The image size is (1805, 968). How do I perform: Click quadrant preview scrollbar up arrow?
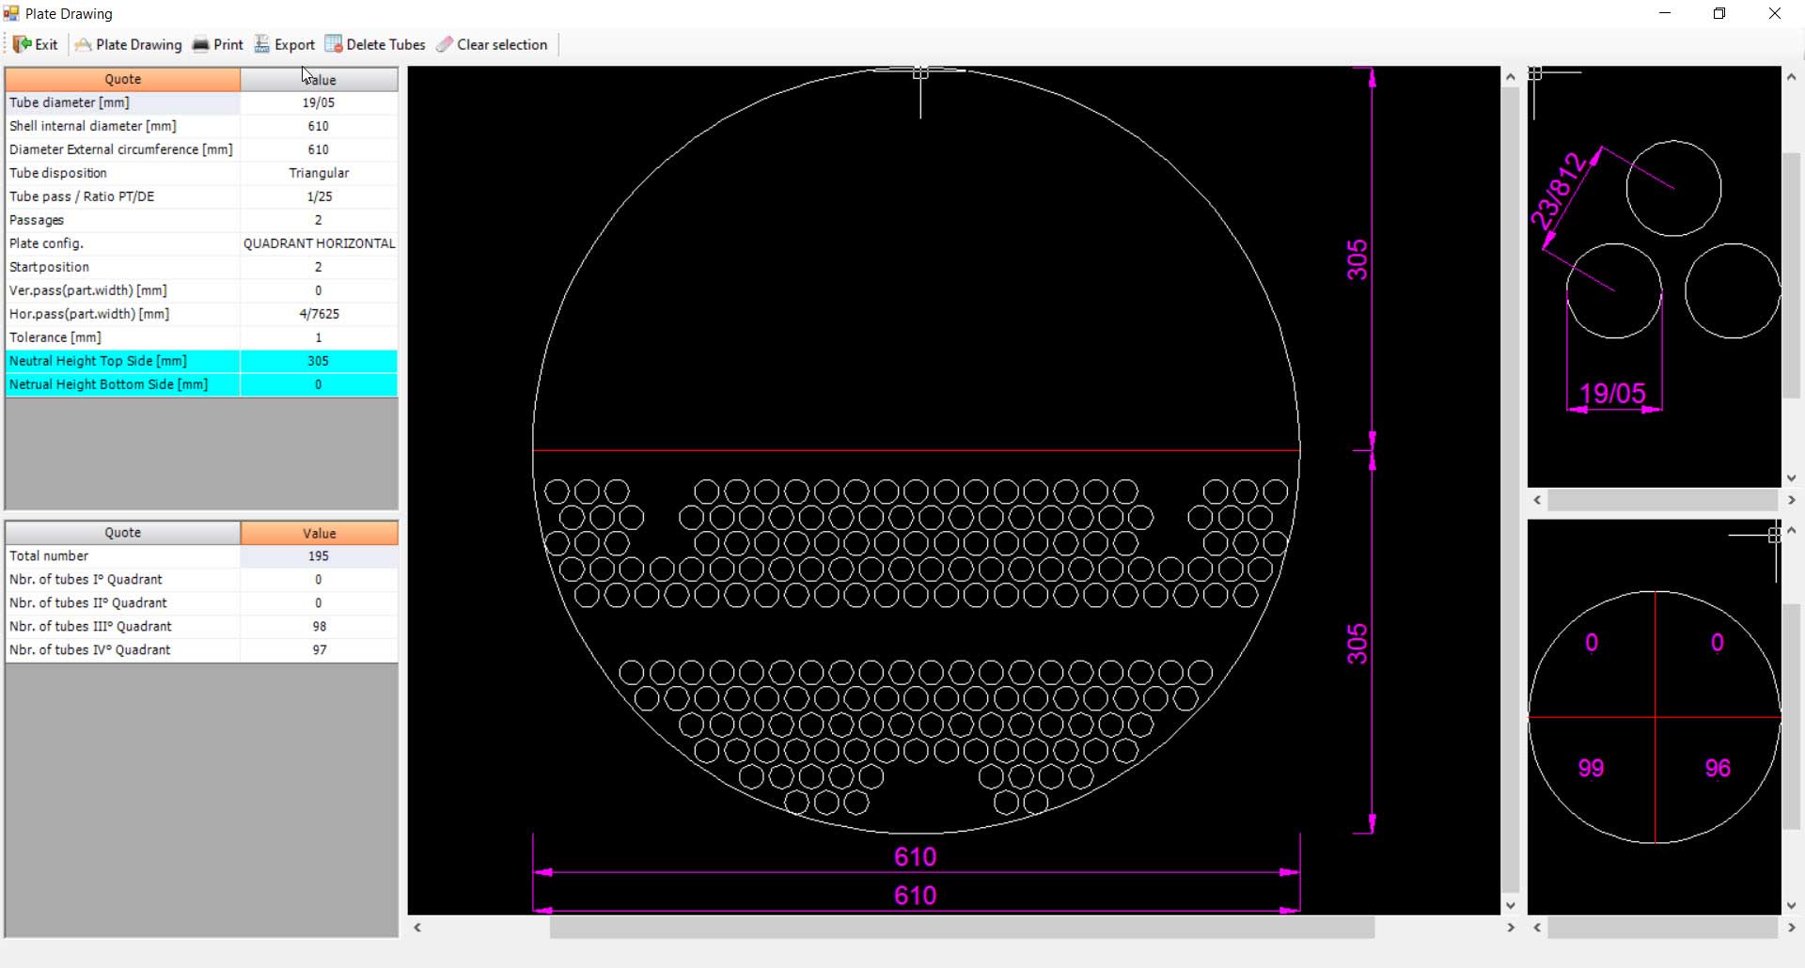click(1792, 530)
